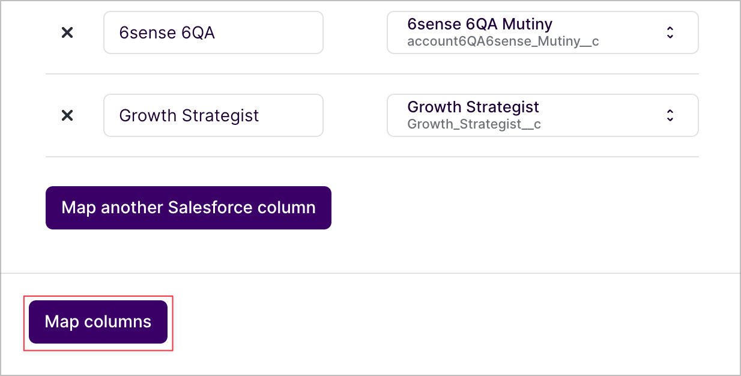
Task: Click the '6sense 6QA Mutiny' bold label
Action: (479, 25)
